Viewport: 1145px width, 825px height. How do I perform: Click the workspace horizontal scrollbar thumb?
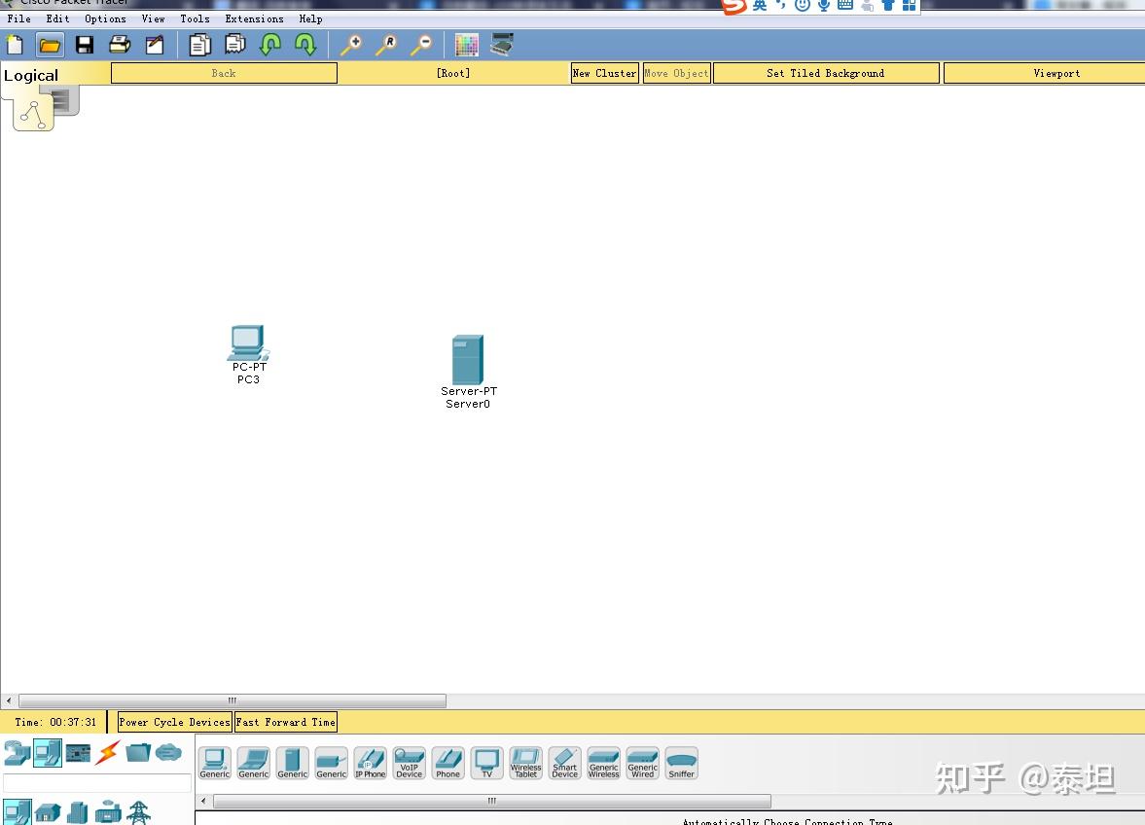pos(233,700)
